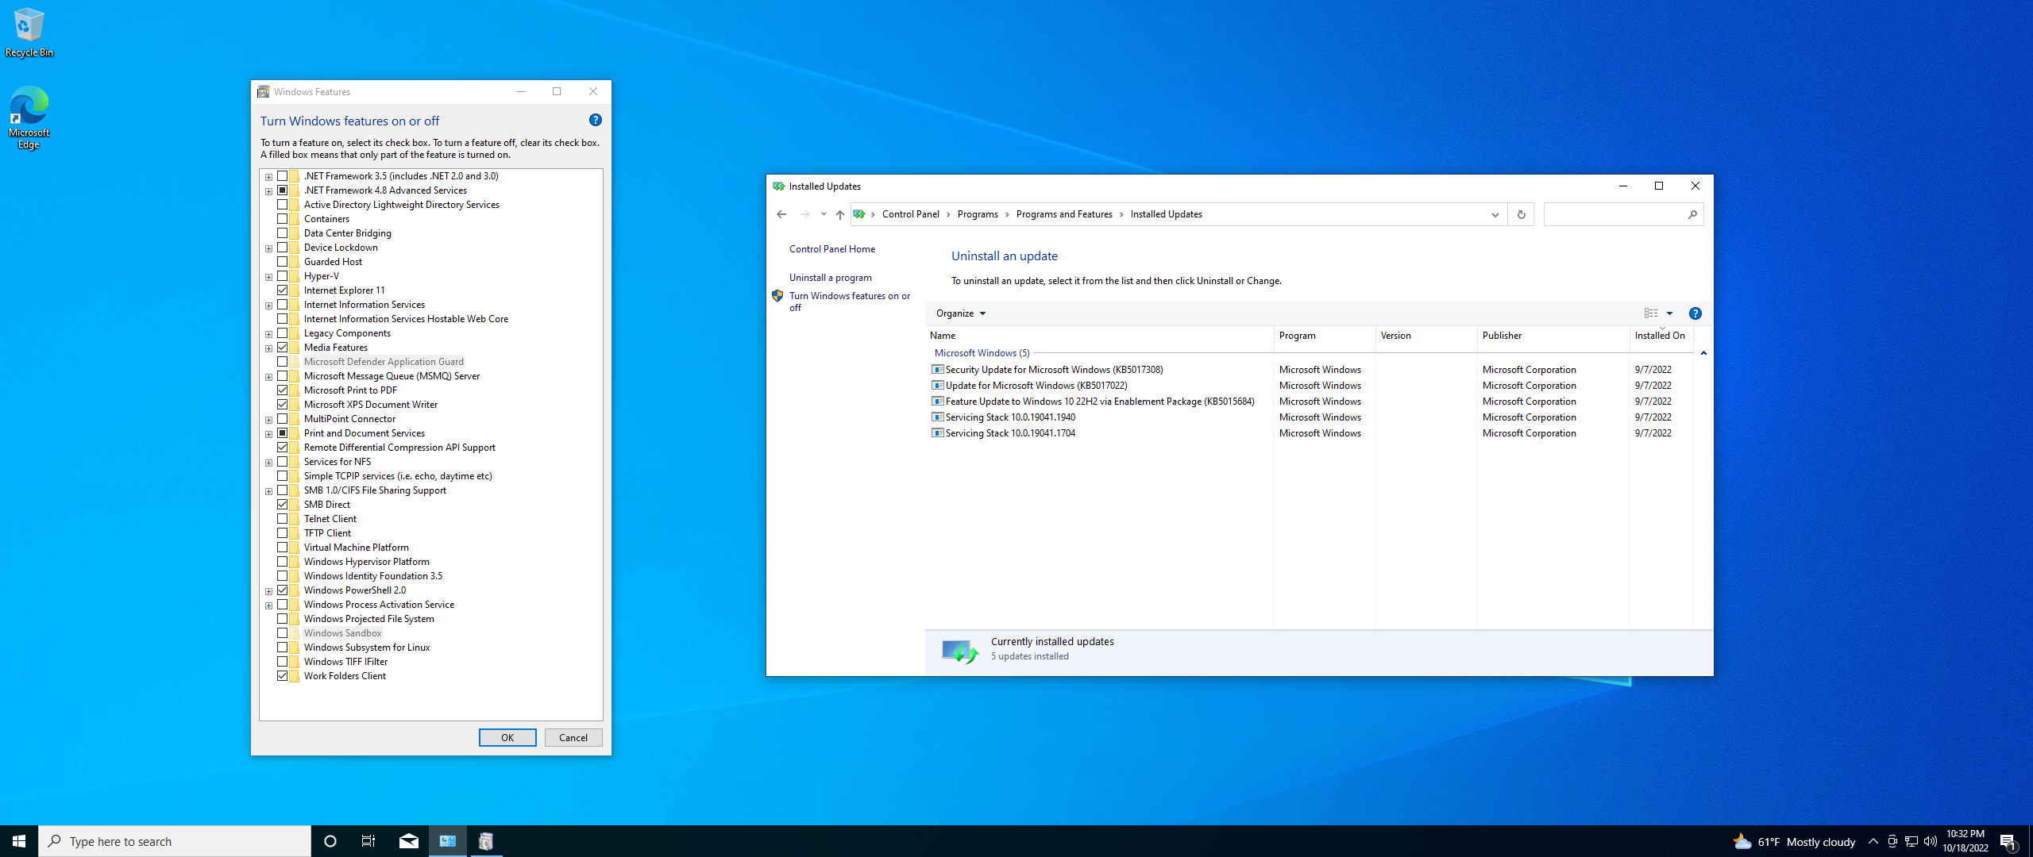This screenshot has width=2033, height=857.
Task: Click the up-one-level arrow in Installed Updates
Action: pyautogui.click(x=839, y=214)
